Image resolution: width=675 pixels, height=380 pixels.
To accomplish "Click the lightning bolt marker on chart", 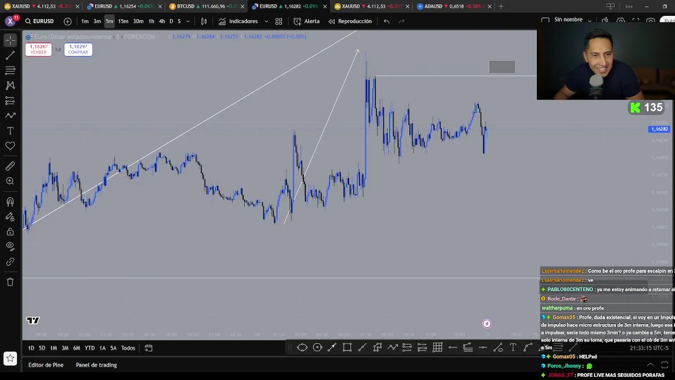I will pos(487,324).
